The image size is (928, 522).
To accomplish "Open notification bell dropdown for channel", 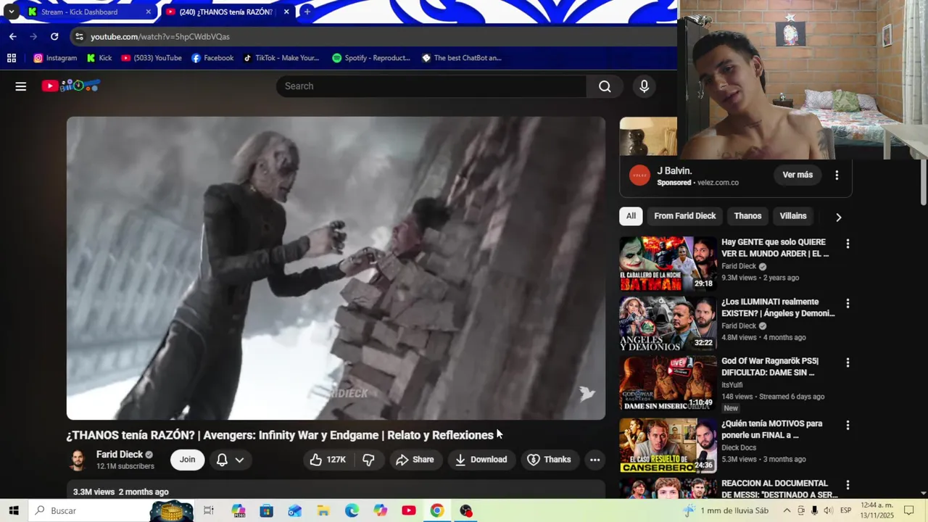I will (230, 460).
